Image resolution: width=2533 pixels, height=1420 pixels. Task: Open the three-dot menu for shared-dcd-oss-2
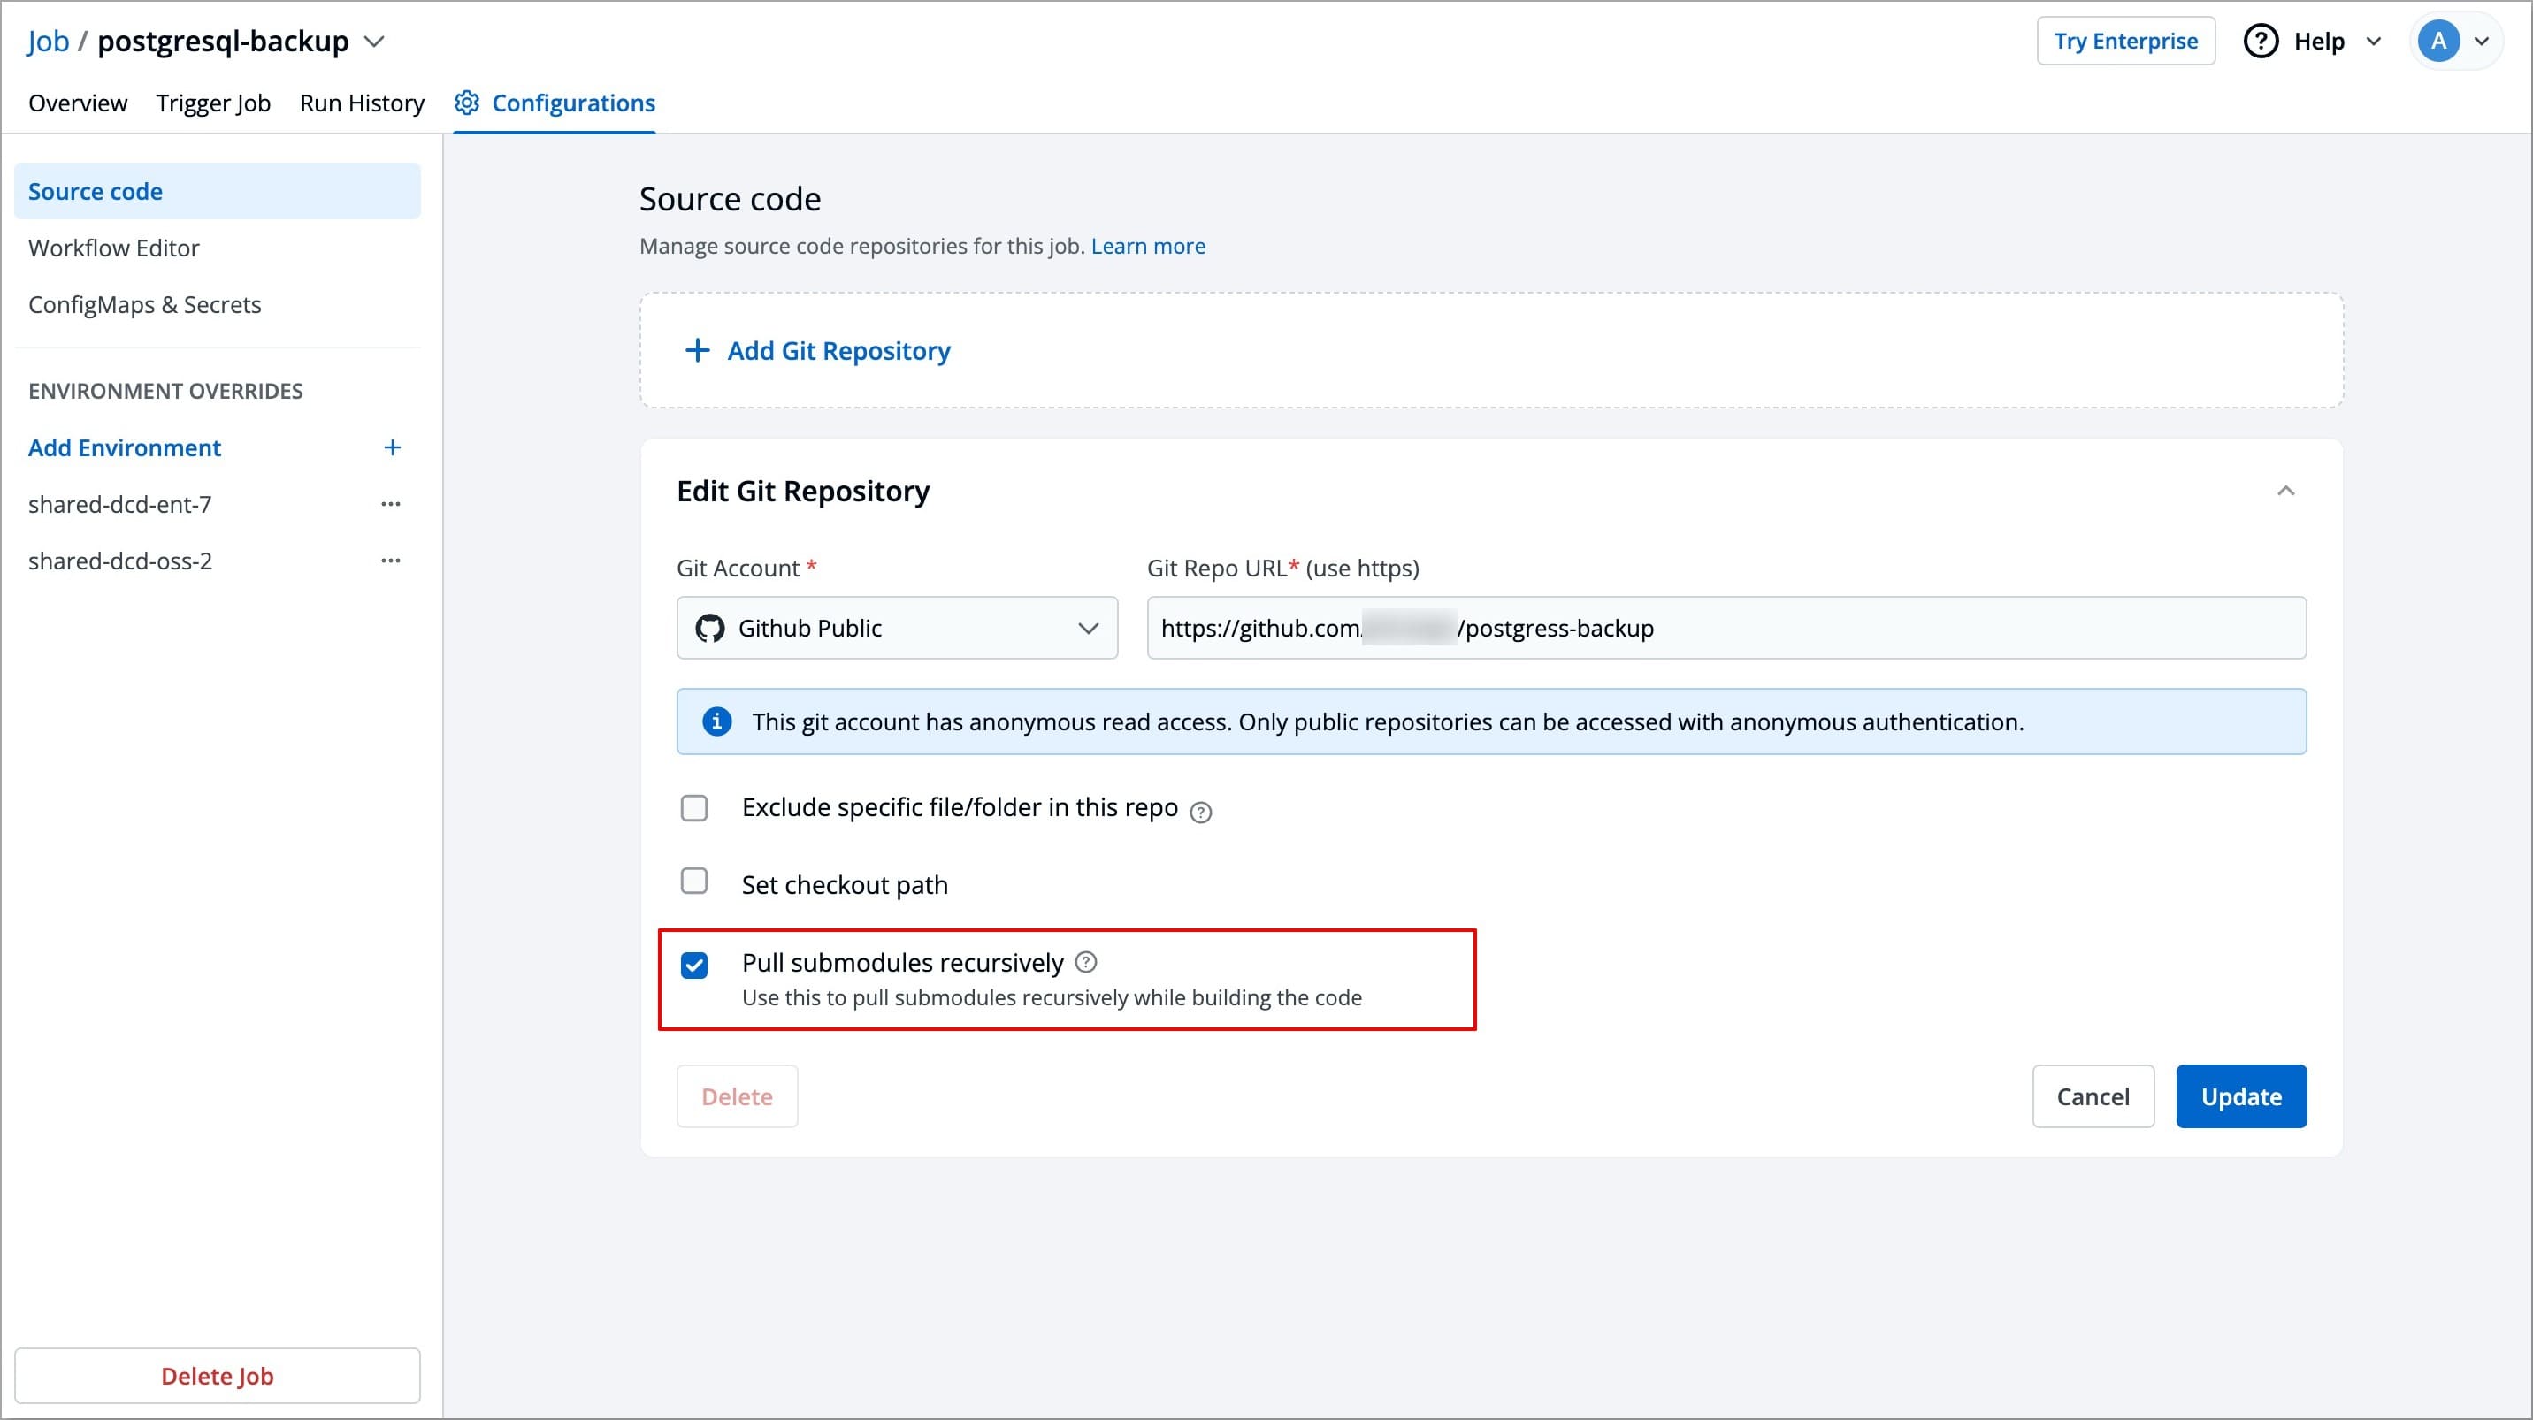(390, 561)
